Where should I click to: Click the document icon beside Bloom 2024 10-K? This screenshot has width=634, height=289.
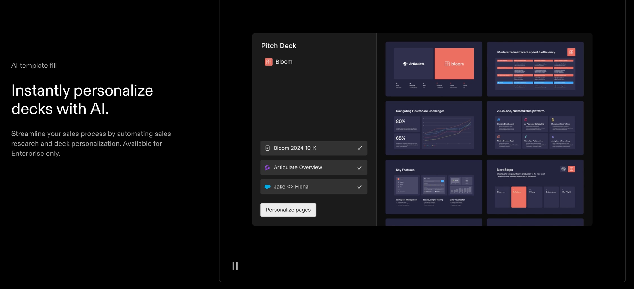[268, 148]
